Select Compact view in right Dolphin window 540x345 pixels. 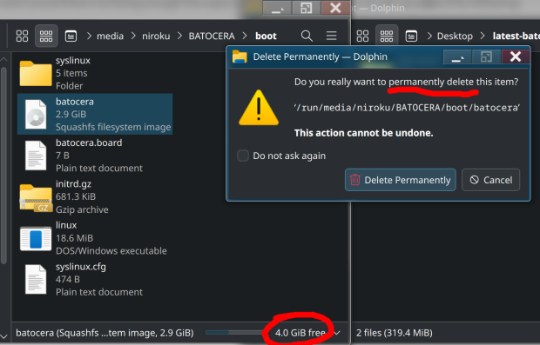pyautogui.click(x=387, y=36)
